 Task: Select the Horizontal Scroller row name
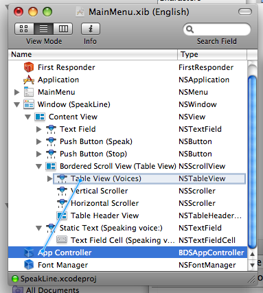coord(105,203)
